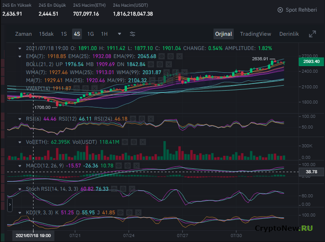The width and height of the screenshot is (325, 242).
Task: Open Stoch RSI settings gear
Action: pos(123,189)
